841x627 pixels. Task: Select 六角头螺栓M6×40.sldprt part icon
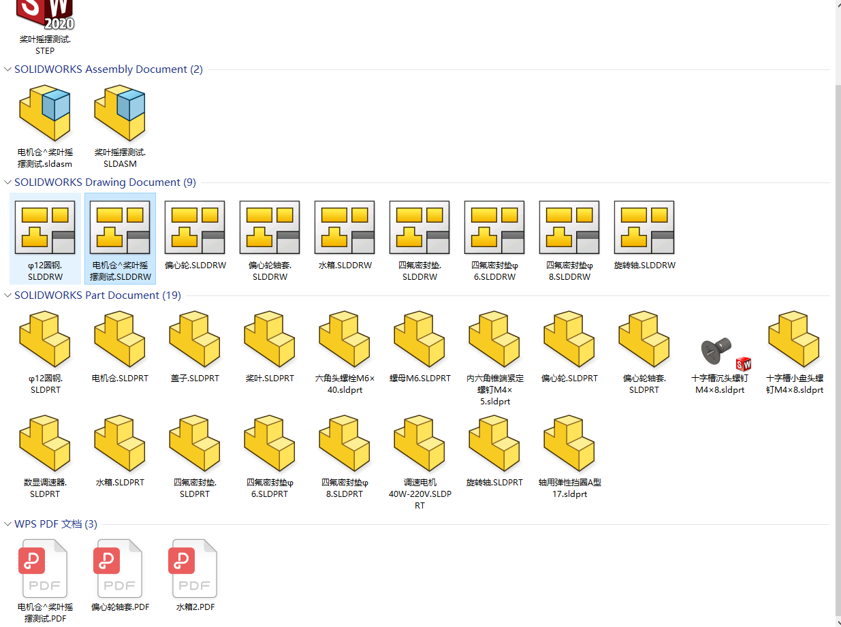click(x=345, y=340)
